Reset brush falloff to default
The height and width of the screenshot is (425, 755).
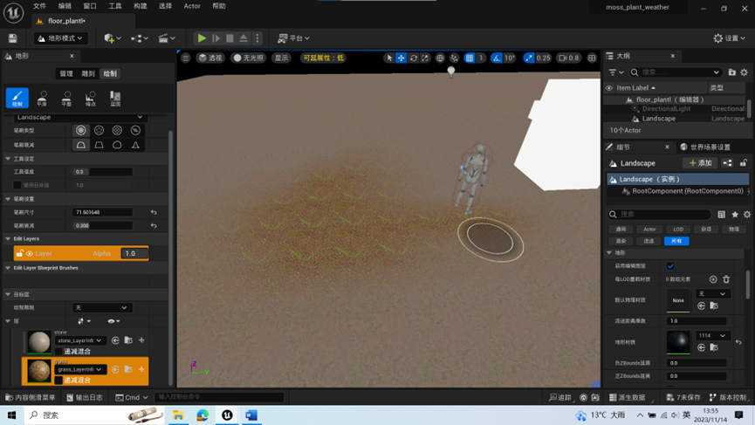154,226
